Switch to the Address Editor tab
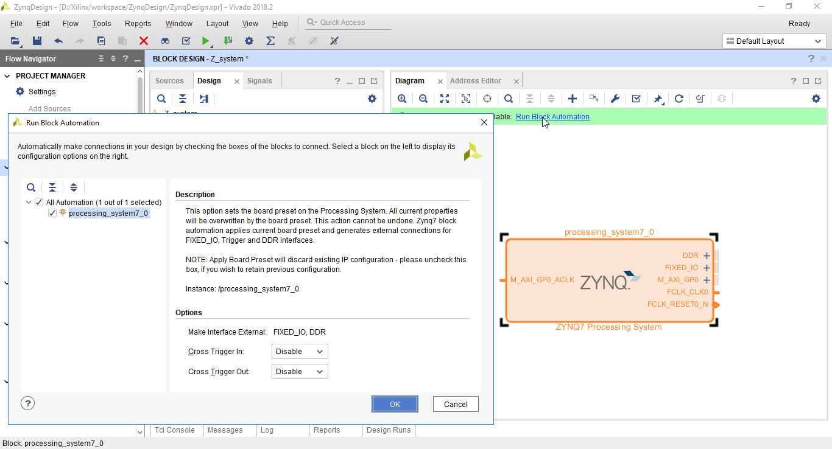Image resolution: width=832 pixels, height=449 pixels. pyautogui.click(x=475, y=81)
